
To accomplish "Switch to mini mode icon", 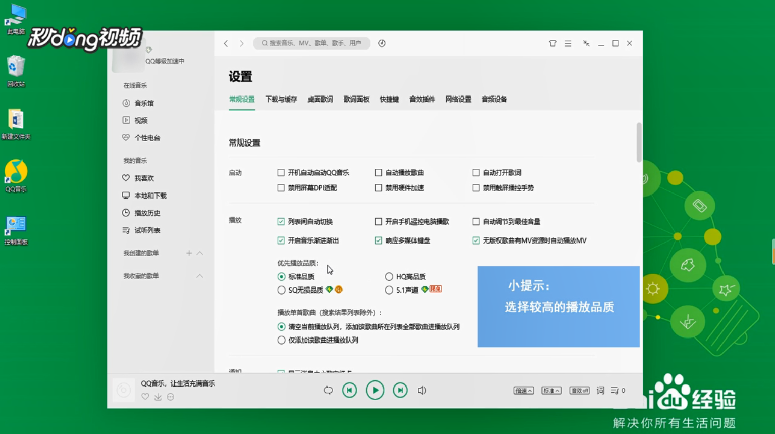I will [586, 43].
